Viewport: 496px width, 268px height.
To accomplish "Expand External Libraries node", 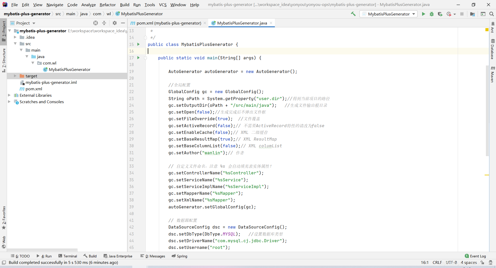I will pyautogui.click(x=10, y=95).
